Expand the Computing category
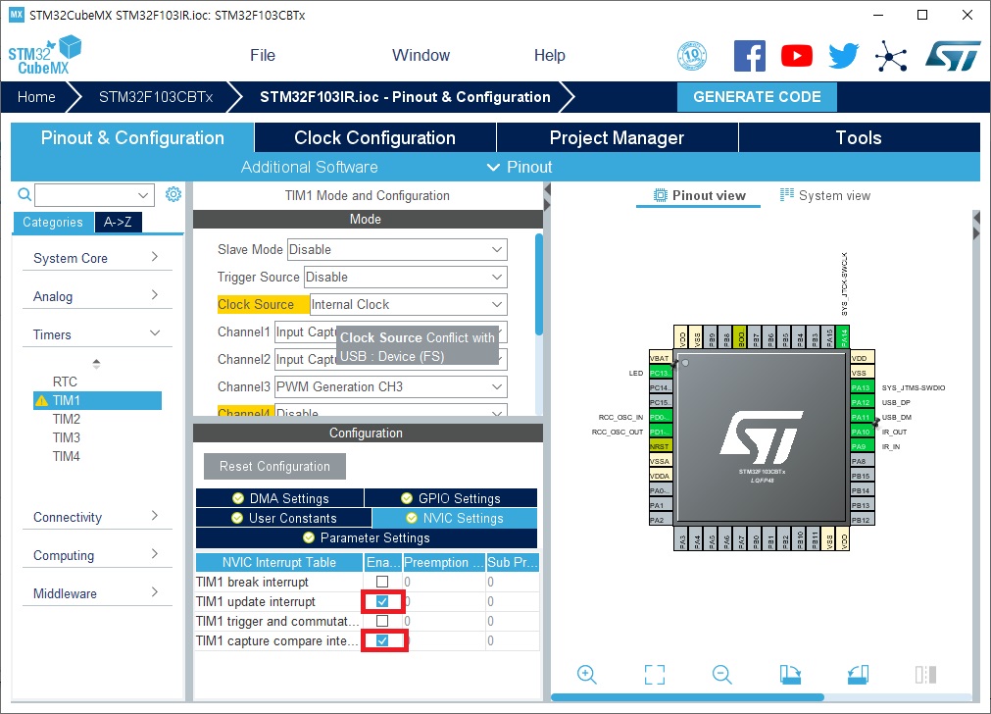The width and height of the screenshot is (991, 714). pos(97,555)
